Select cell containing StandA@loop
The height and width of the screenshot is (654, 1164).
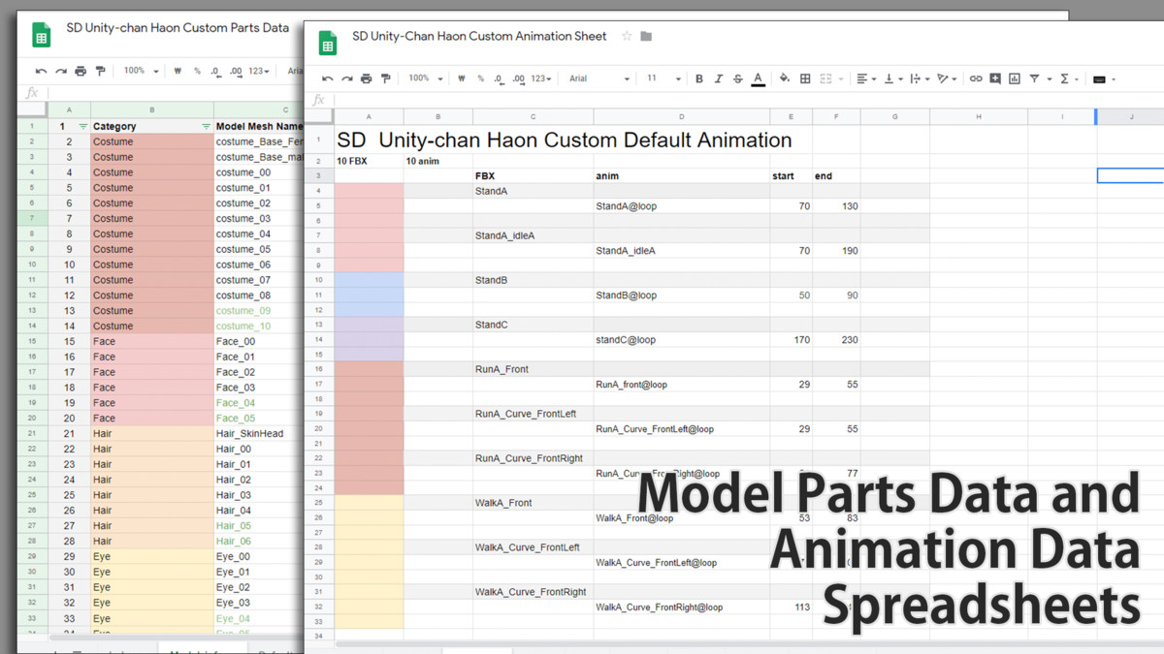681,206
